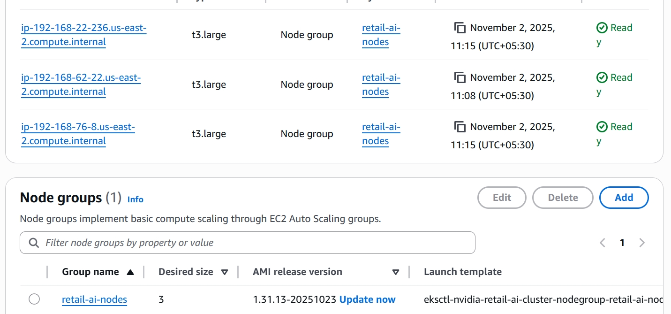This screenshot has height=314, width=671.
Task: Open retail-ai-nodes group name link
Action: point(94,299)
